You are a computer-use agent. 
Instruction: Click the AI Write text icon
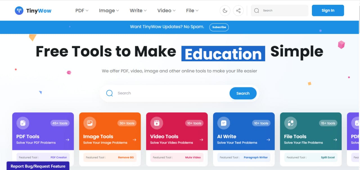click(224, 123)
